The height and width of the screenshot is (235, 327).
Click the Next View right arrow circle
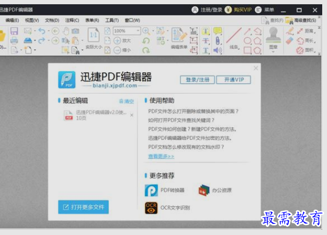(x=55, y=40)
